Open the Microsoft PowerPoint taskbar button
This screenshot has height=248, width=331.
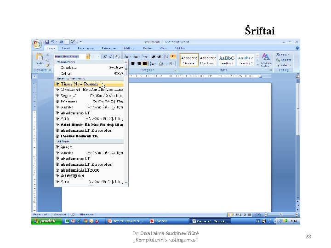pos(126,221)
